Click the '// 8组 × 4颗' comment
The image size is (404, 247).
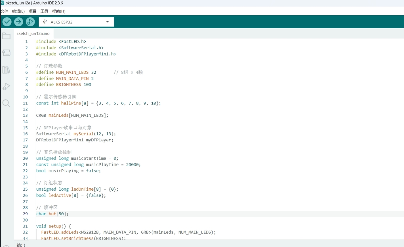point(128,72)
